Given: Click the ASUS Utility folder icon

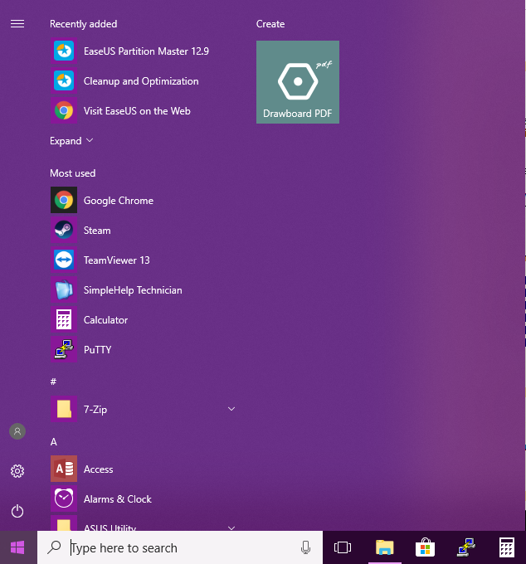Looking at the screenshot, I should tap(64, 525).
